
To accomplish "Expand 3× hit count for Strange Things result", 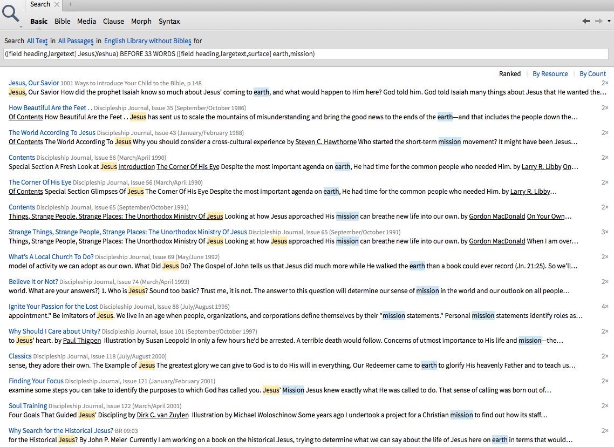I will pyautogui.click(x=605, y=232).
